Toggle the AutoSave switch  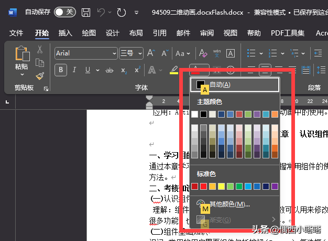click(64, 12)
